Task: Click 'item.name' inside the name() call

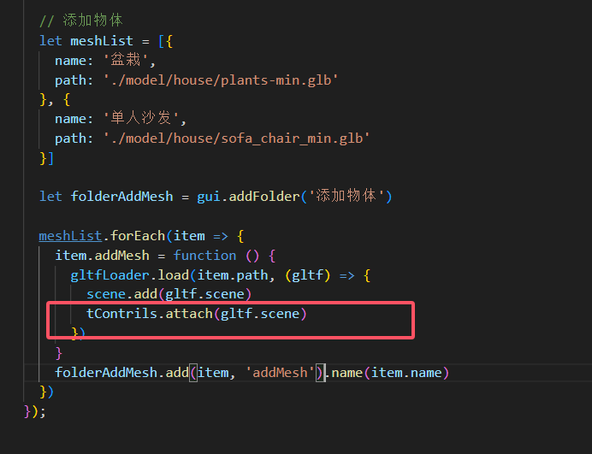Action: click(x=406, y=373)
